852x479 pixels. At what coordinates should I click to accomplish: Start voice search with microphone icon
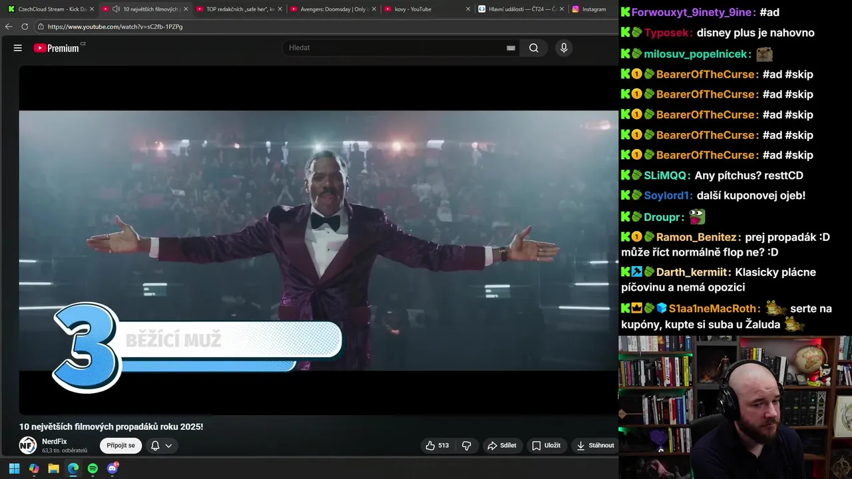pyautogui.click(x=564, y=48)
